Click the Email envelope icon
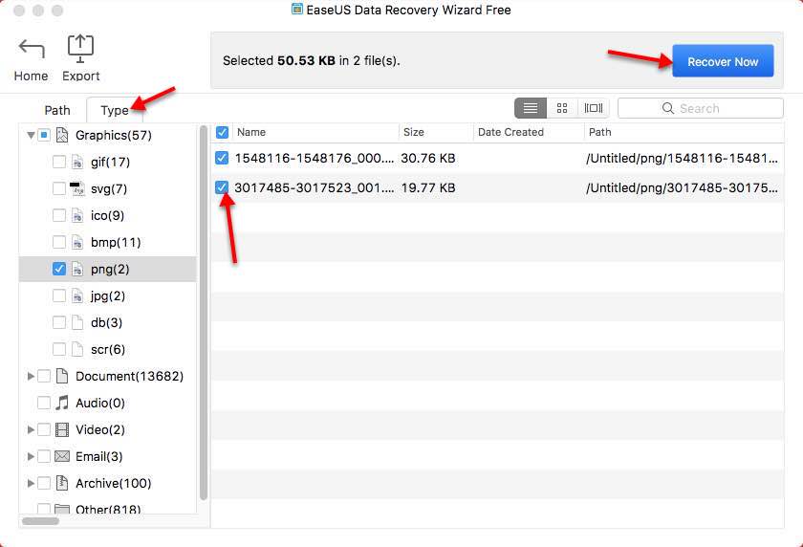This screenshot has height=547, width=803. [62, 456]
